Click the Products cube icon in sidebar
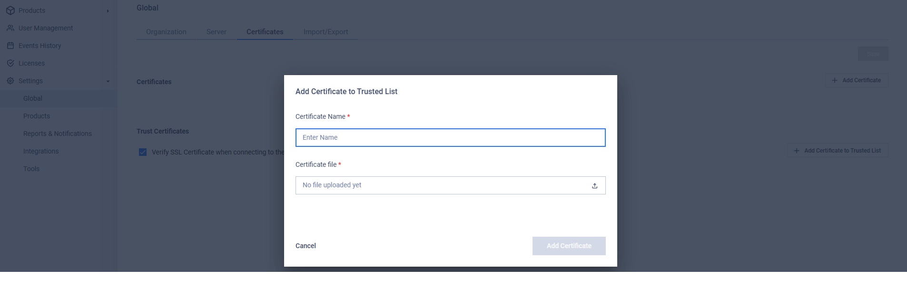Viewport: 907px width, 308px height. click(10, 10)
